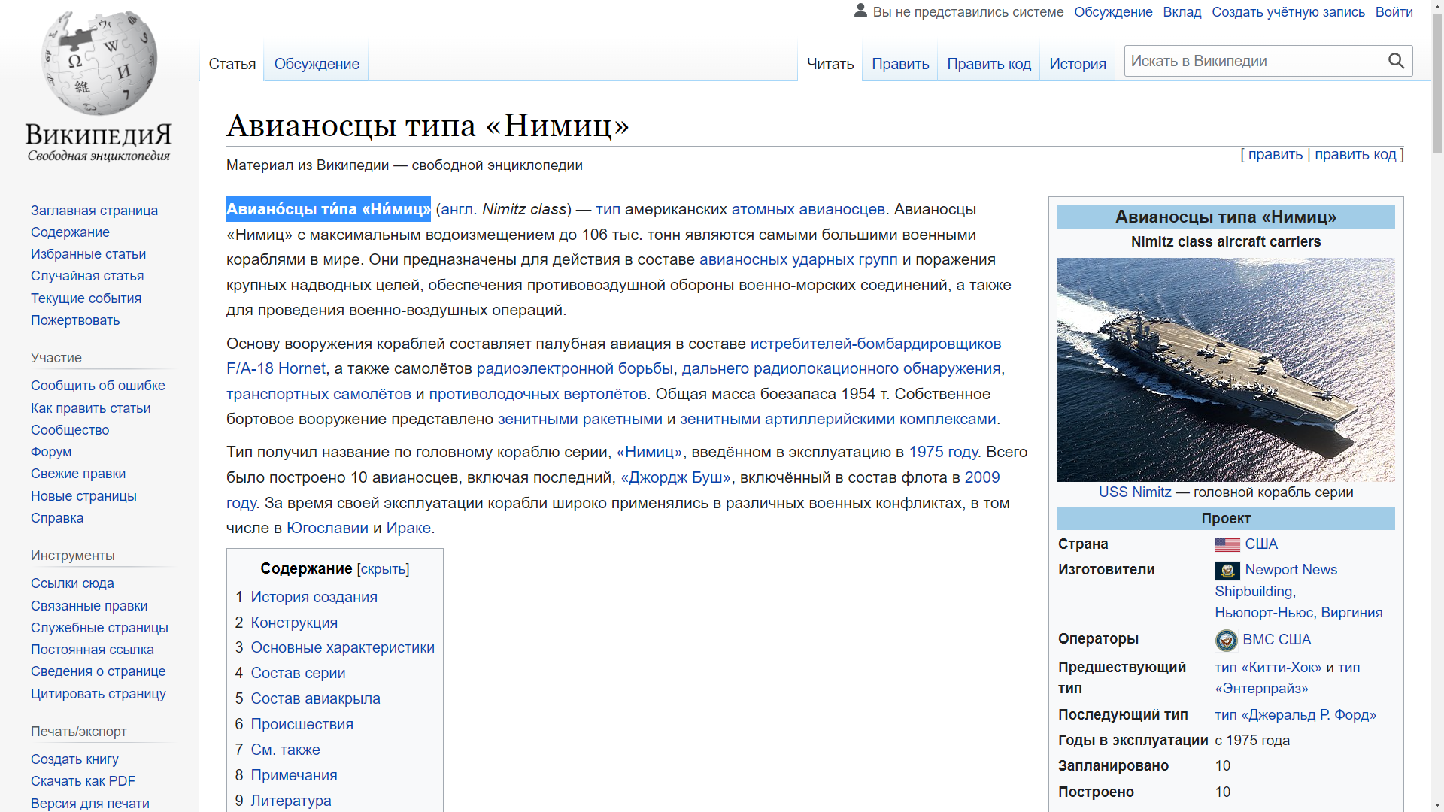Jump to 'Состав серии' contents entry
Viewport: 1444px width, 812px height.
298,673
